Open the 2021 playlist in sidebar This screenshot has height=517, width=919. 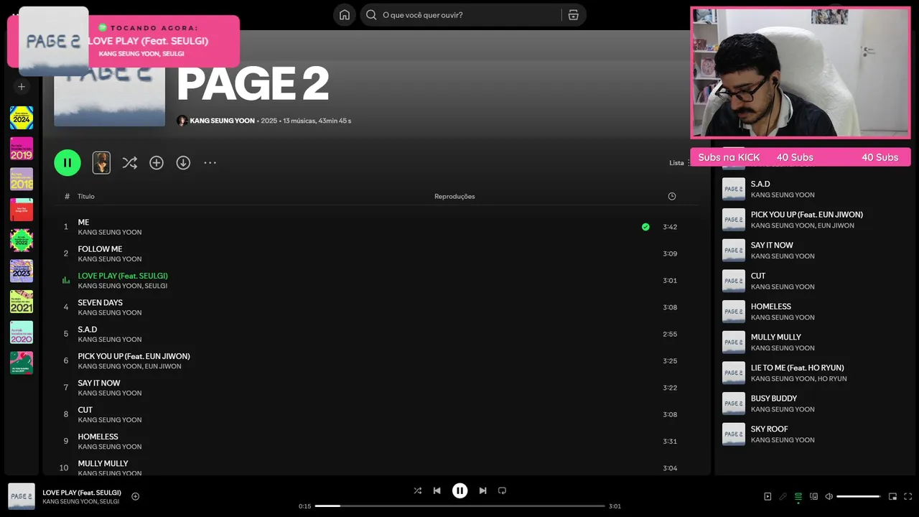pyautogui.click(x=22, y=302)
